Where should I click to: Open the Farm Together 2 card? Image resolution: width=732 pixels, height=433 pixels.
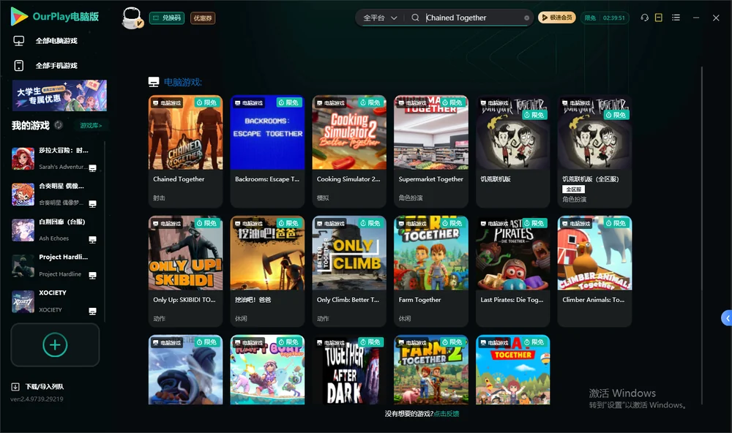pos(431,369)
